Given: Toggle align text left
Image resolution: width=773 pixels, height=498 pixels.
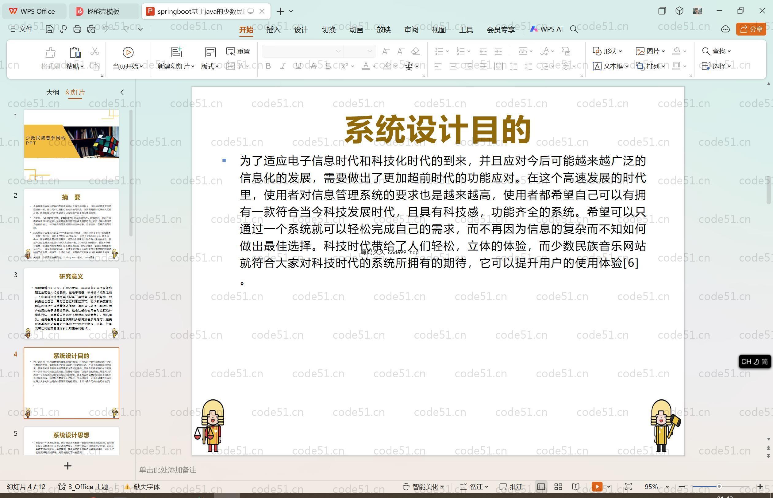Looking at the screenshot, I should [438, 66].
